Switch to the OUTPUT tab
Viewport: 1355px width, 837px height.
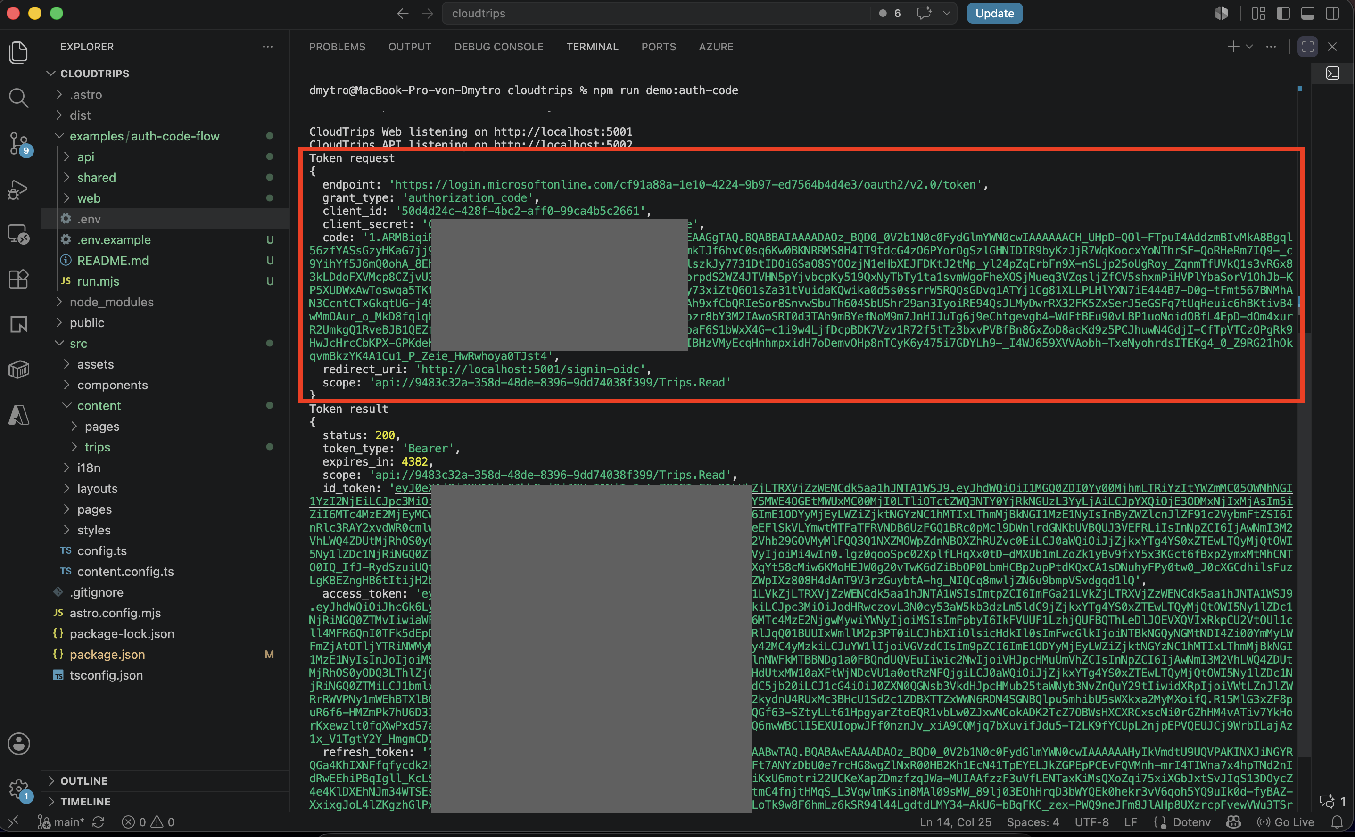coord(410,47)
